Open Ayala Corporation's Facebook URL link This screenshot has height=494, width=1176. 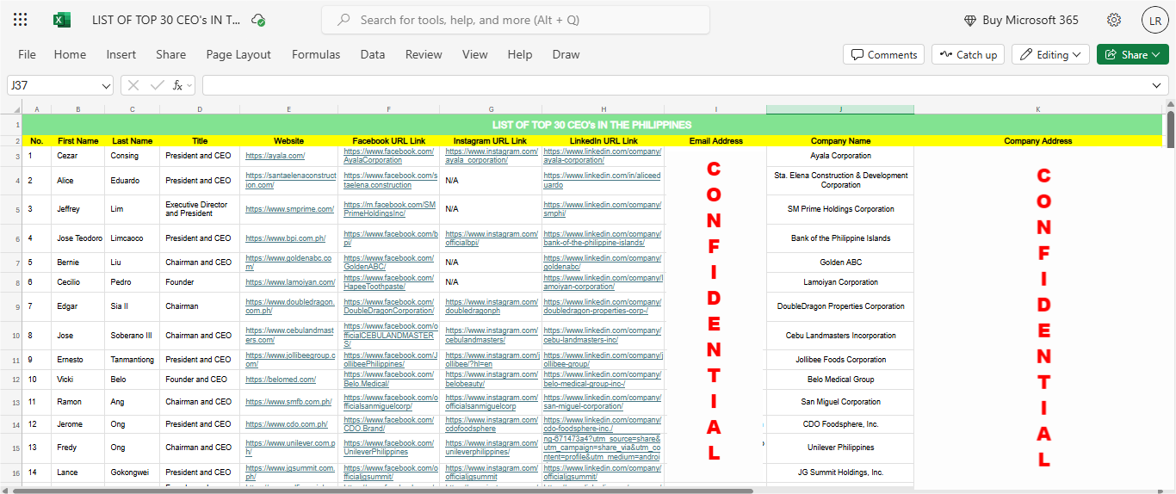pyautogui.click(x=388, y=156)
